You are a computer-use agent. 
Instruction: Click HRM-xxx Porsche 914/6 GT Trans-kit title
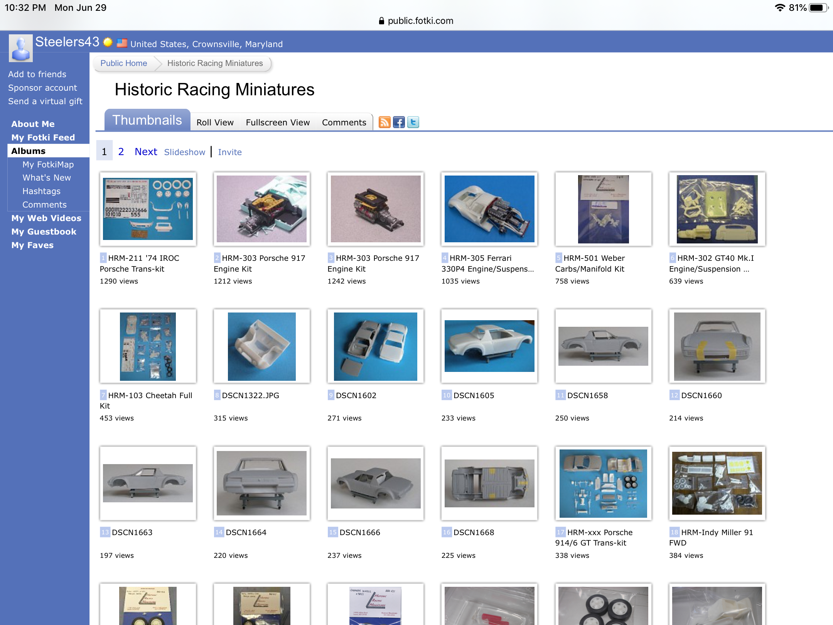tap(594, 537)
